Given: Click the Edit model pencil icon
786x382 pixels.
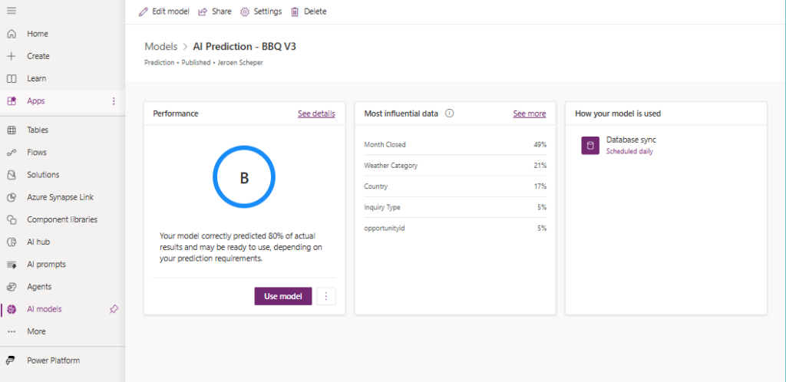Looking at the screenshot, I should [144, 12].
